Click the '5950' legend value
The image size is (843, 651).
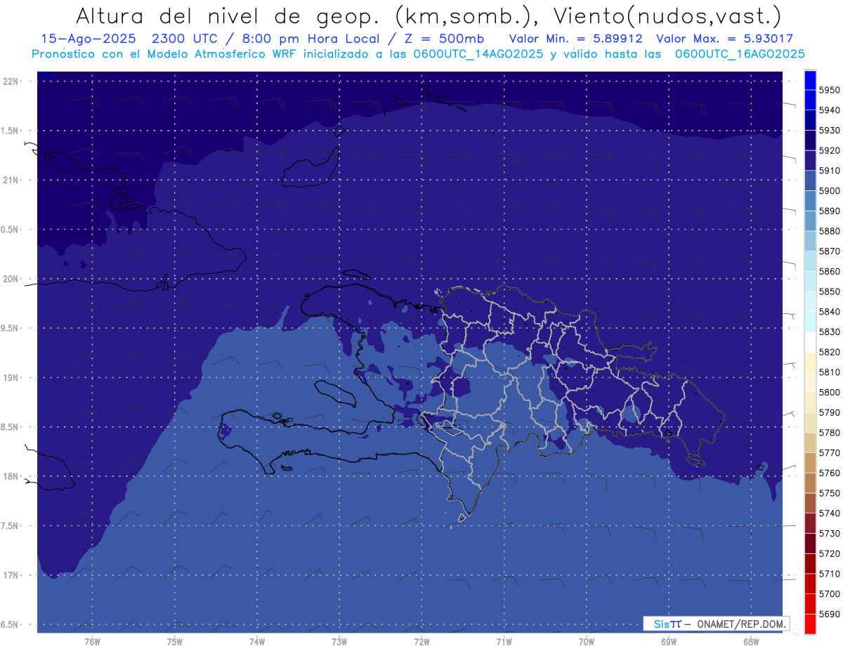pos(828,90)
